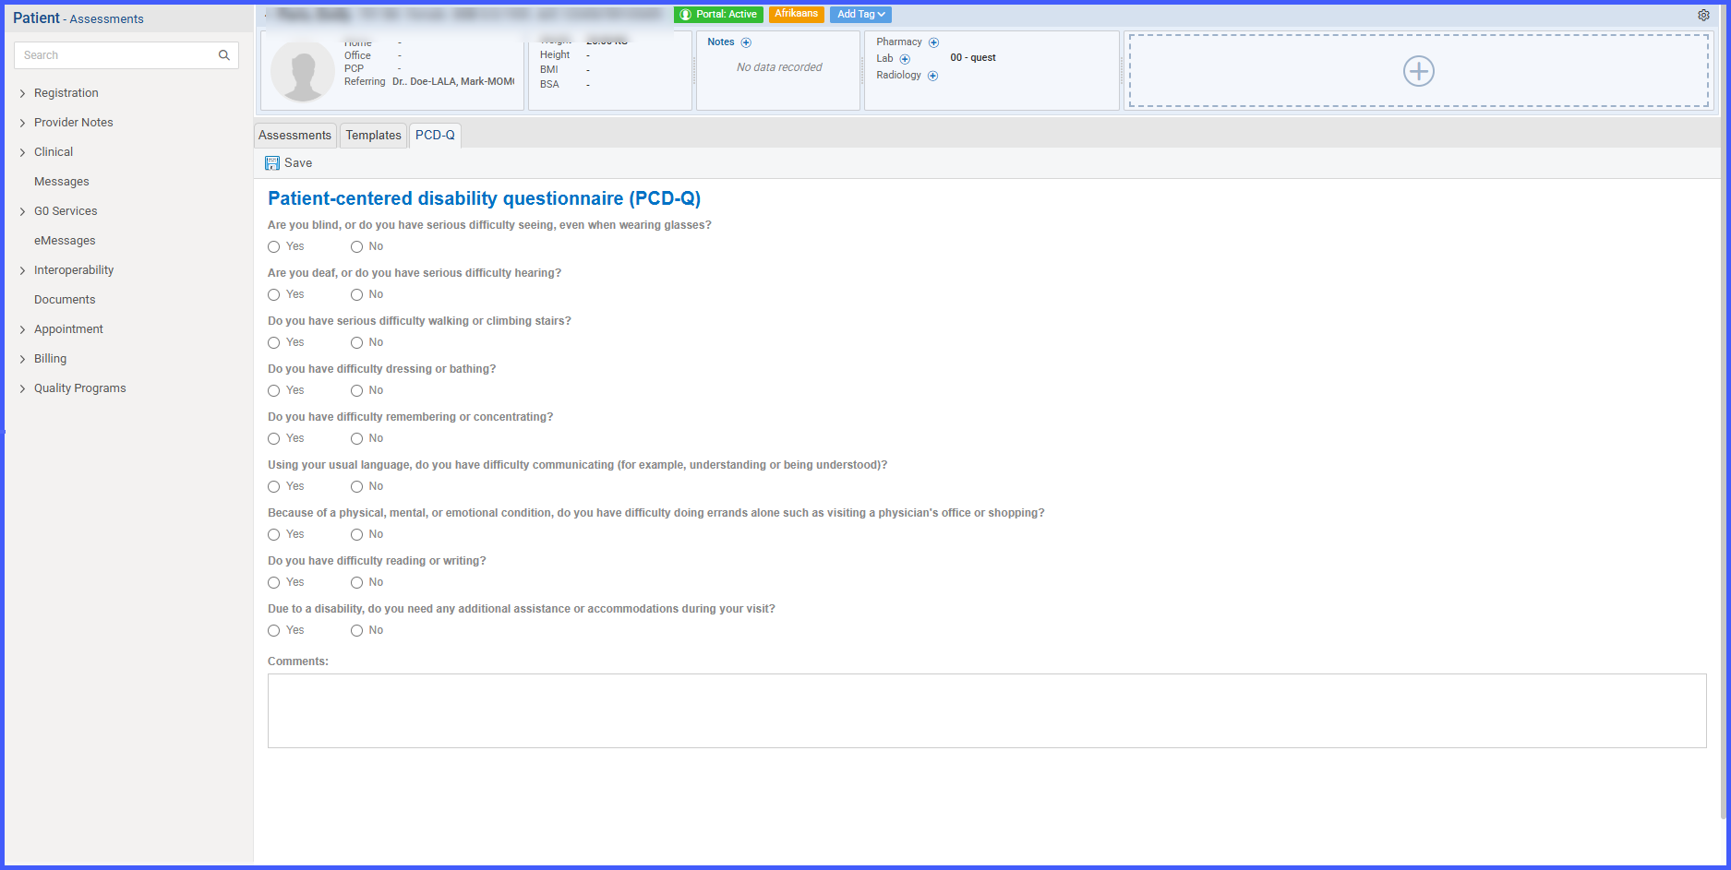Add lab using Lab plus icon
The height and width of the screenshot is (870, 1731).
pyautogui.click(x=905, y=59)
